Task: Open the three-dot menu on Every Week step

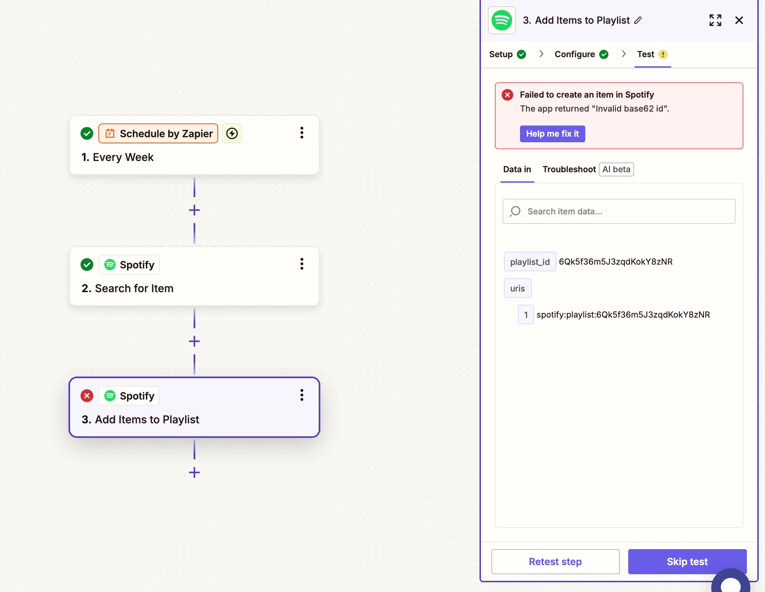Action: click(302, 133)
